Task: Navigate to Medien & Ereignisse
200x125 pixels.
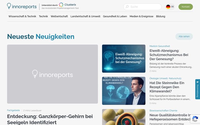Action: pos(141,16)
